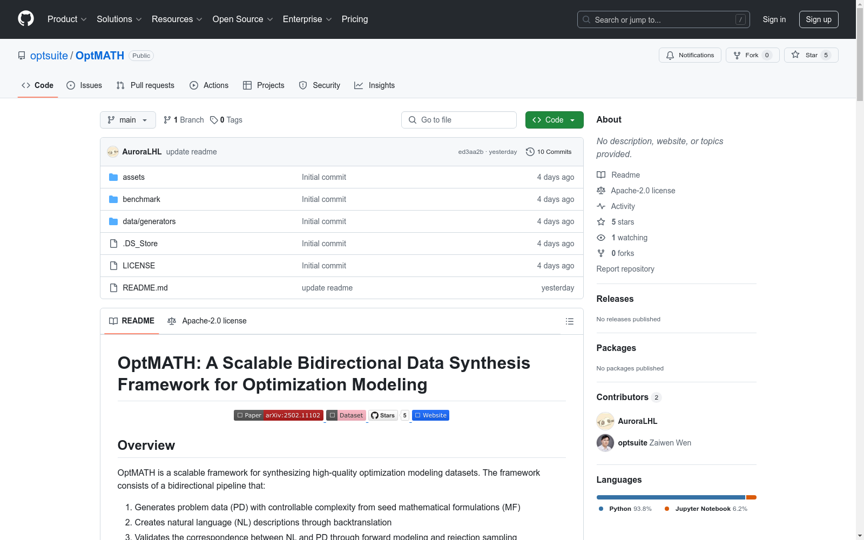Image resolution: width=864 pixels, height=540 pixels.
Task: Click the Sign up button
Action: (x=819, y=19)
